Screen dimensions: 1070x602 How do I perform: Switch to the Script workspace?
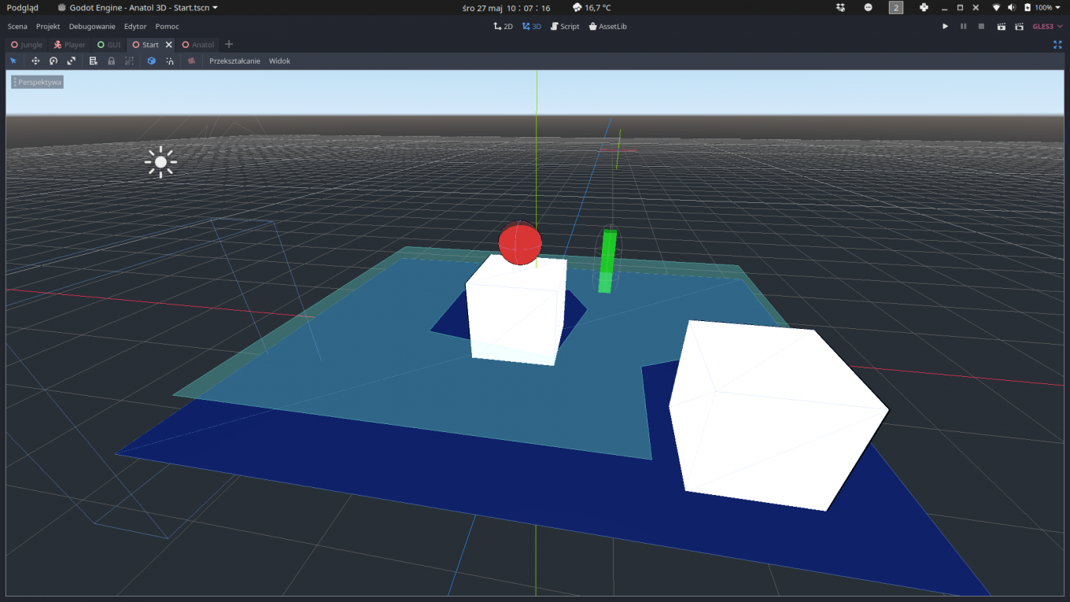click(x=565, y=27)
